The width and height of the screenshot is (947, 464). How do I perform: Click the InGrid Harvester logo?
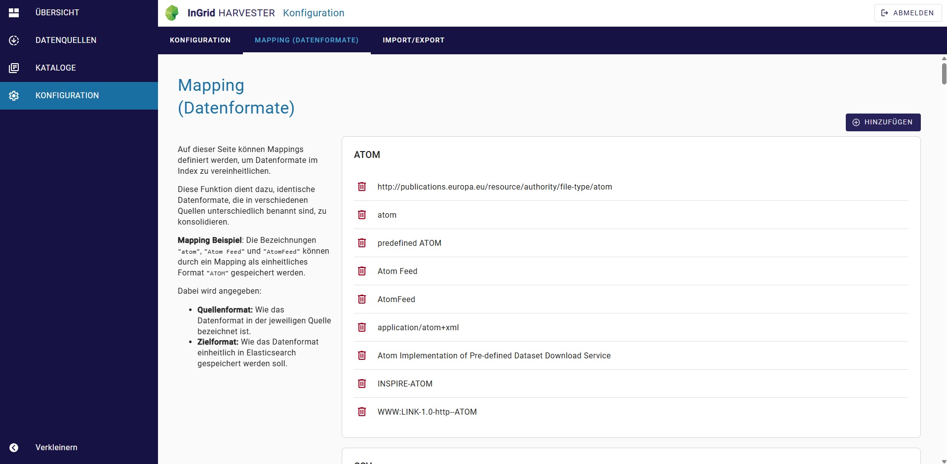pos(172,13)
